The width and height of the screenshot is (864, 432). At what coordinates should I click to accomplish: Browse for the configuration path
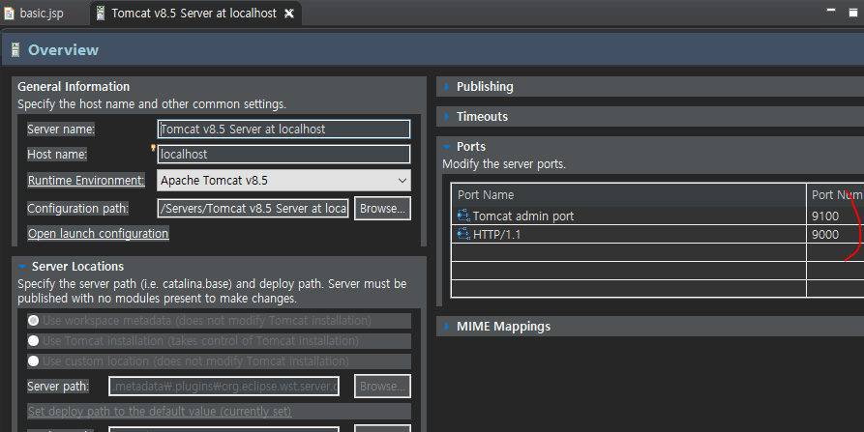pos(382,208)
